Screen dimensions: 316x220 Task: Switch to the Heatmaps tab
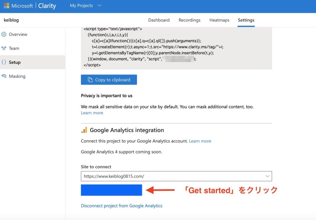(x=219, y=20)
